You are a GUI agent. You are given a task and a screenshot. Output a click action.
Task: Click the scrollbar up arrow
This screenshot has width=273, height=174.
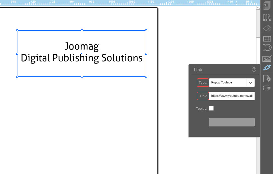tap(258, 8)
